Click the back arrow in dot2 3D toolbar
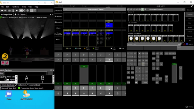This screenshot has height=109, width=194. tap(2, 11)
